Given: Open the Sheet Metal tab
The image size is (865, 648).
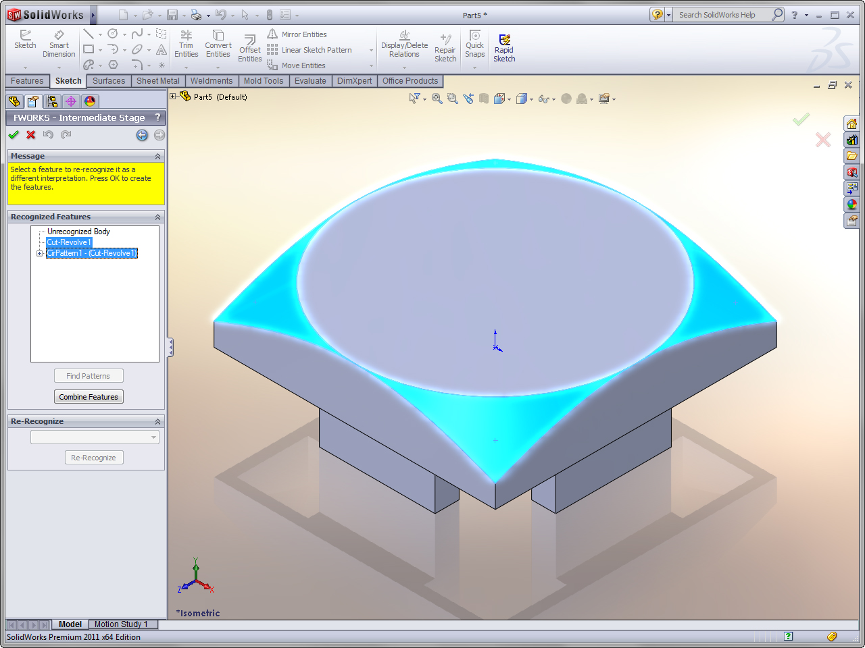Looking at the screenshot, I should pyautogui.click(x=157, y=81).
